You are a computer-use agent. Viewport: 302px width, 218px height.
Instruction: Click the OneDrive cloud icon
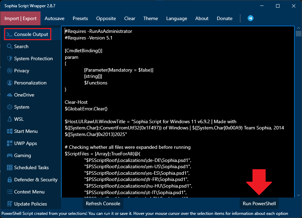click(x=10, y=95)
